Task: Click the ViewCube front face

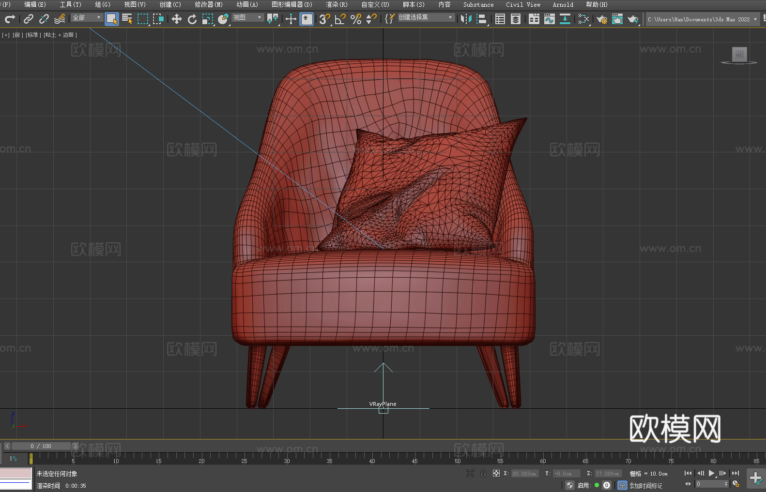Action: point(739,54)
